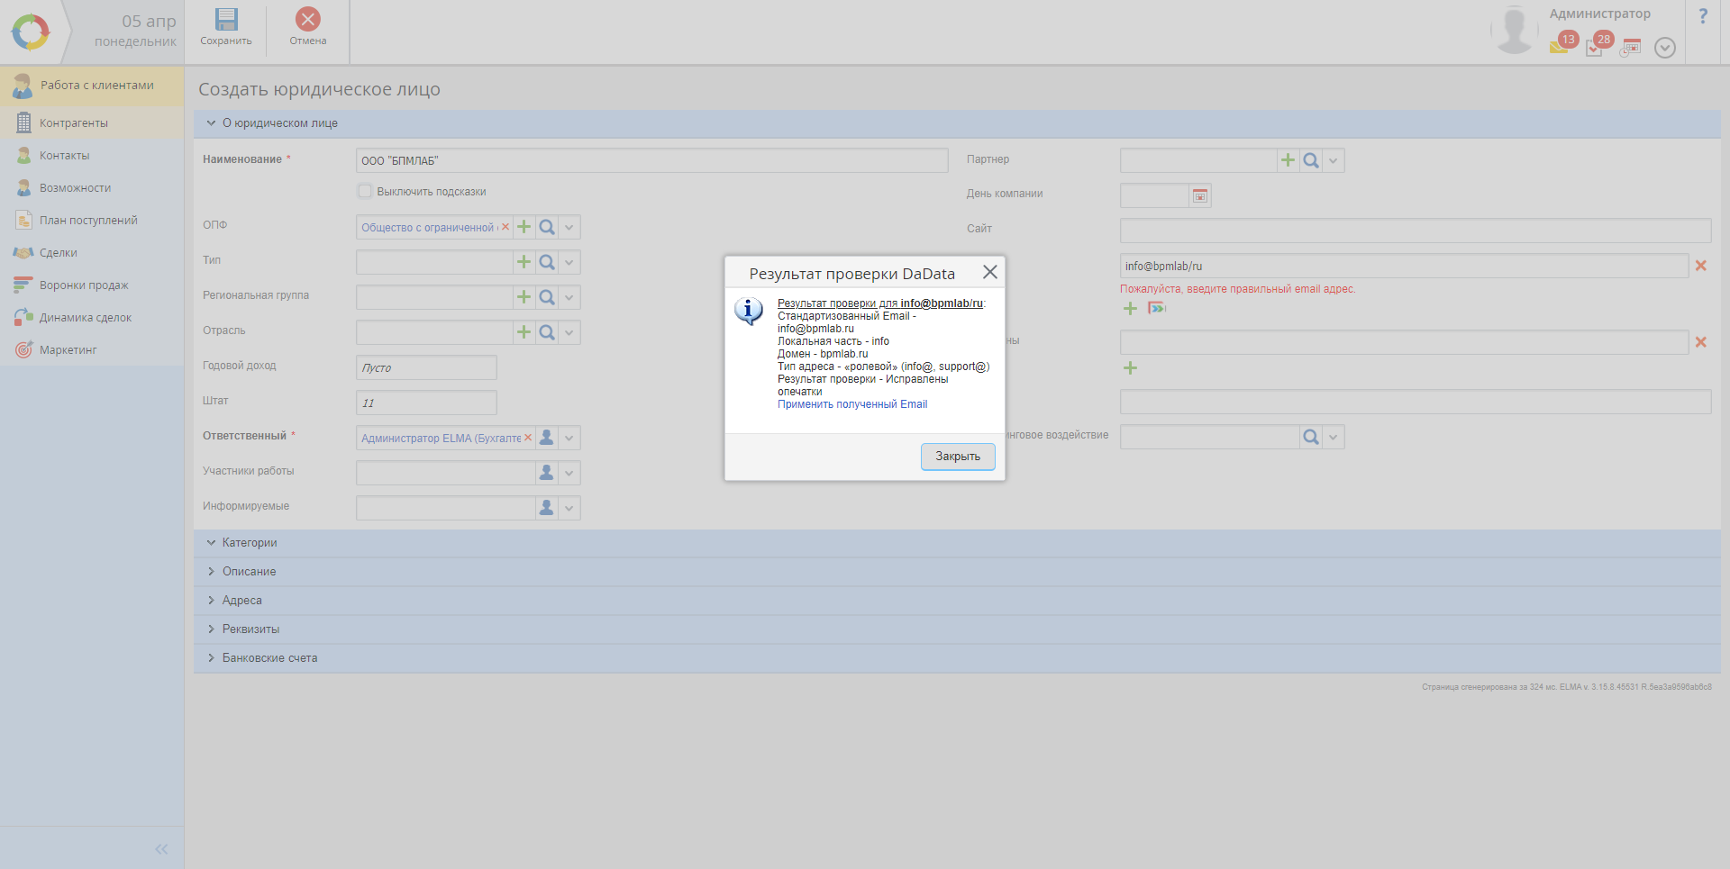Screen dimensions: 1730x869
Task: Click Применить полученный Email link
Action: coord(851,404)
